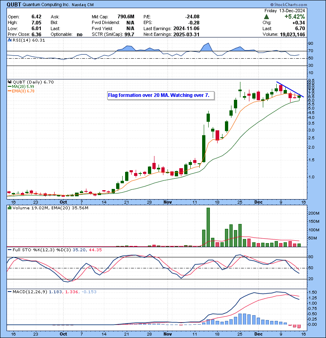Click the green MA(20) 5.99 legend
The height and width of the screenshot is (338, 326).
point(21,86)
